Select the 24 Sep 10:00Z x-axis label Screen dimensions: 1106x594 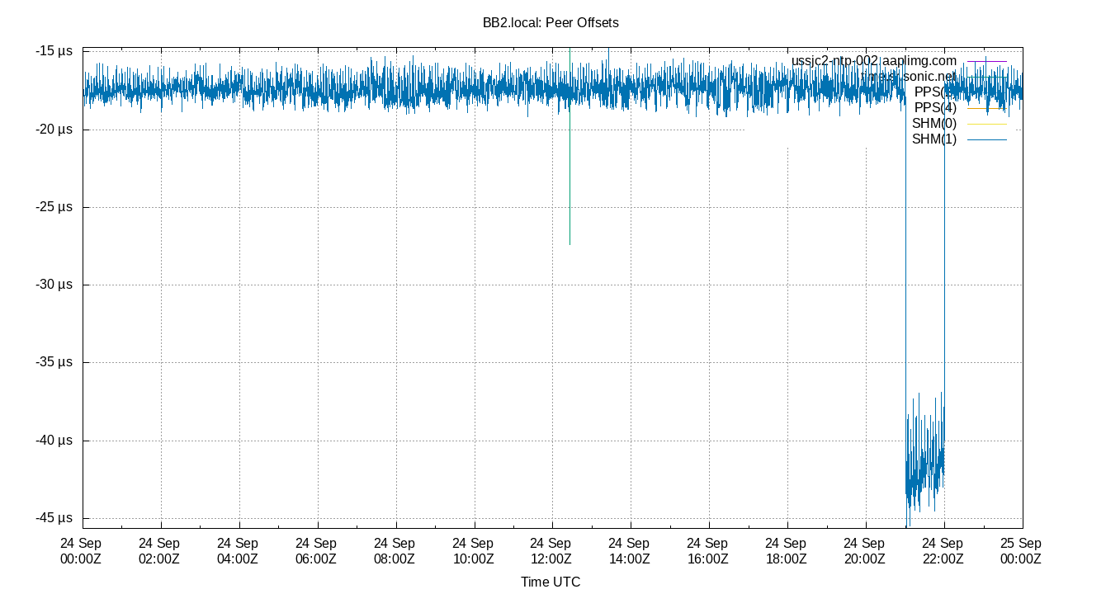click(x=473, y=551)
